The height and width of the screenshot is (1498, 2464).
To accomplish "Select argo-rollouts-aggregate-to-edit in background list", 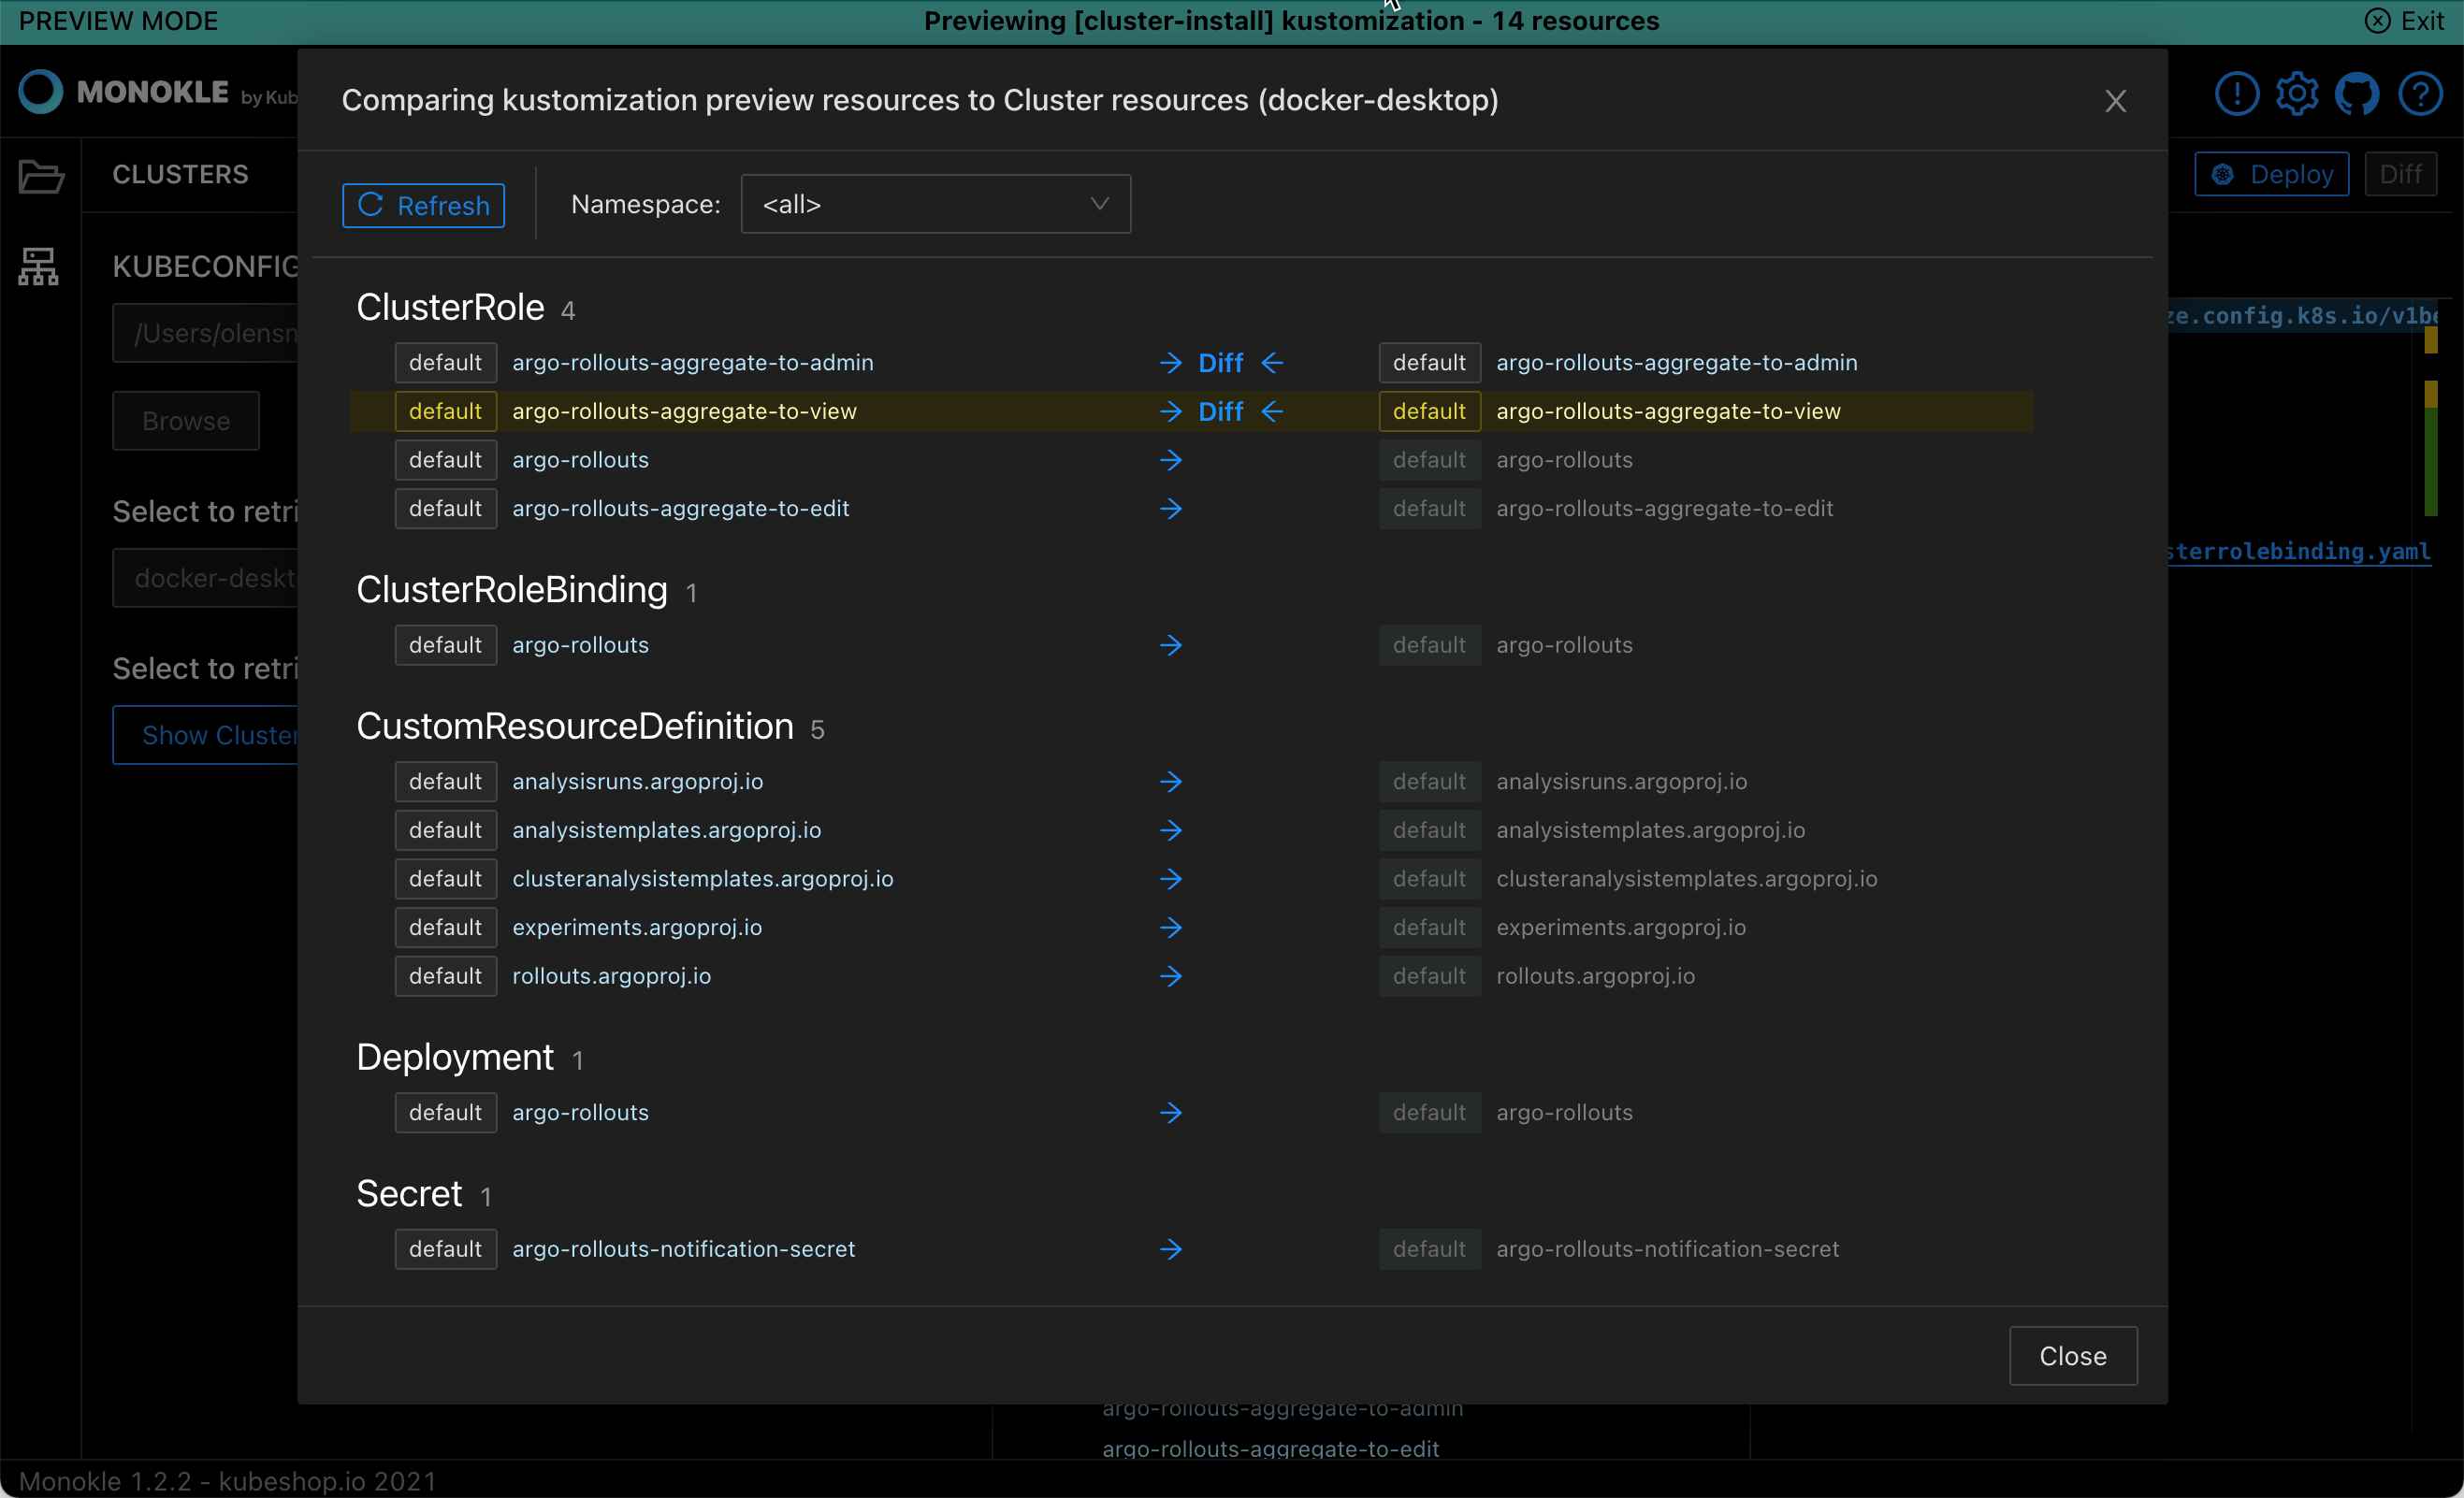I will click(x=1270, y=1449).
